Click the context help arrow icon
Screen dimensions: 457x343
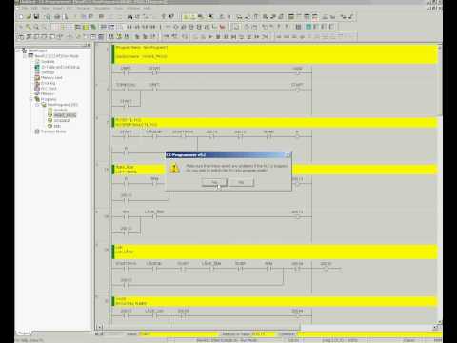pyautogui.click(x=171, y=16)
